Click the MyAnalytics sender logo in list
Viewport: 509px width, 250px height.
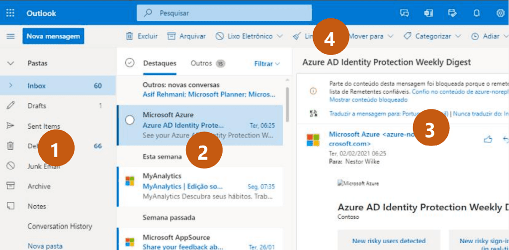point(130,181)
